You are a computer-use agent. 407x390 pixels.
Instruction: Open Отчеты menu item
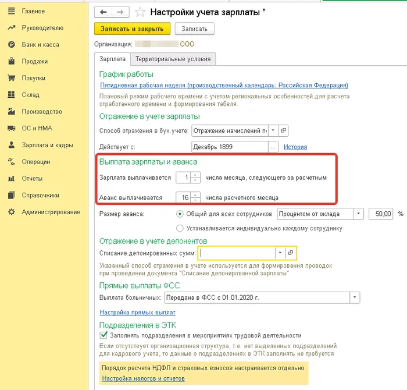pos(32,179)
